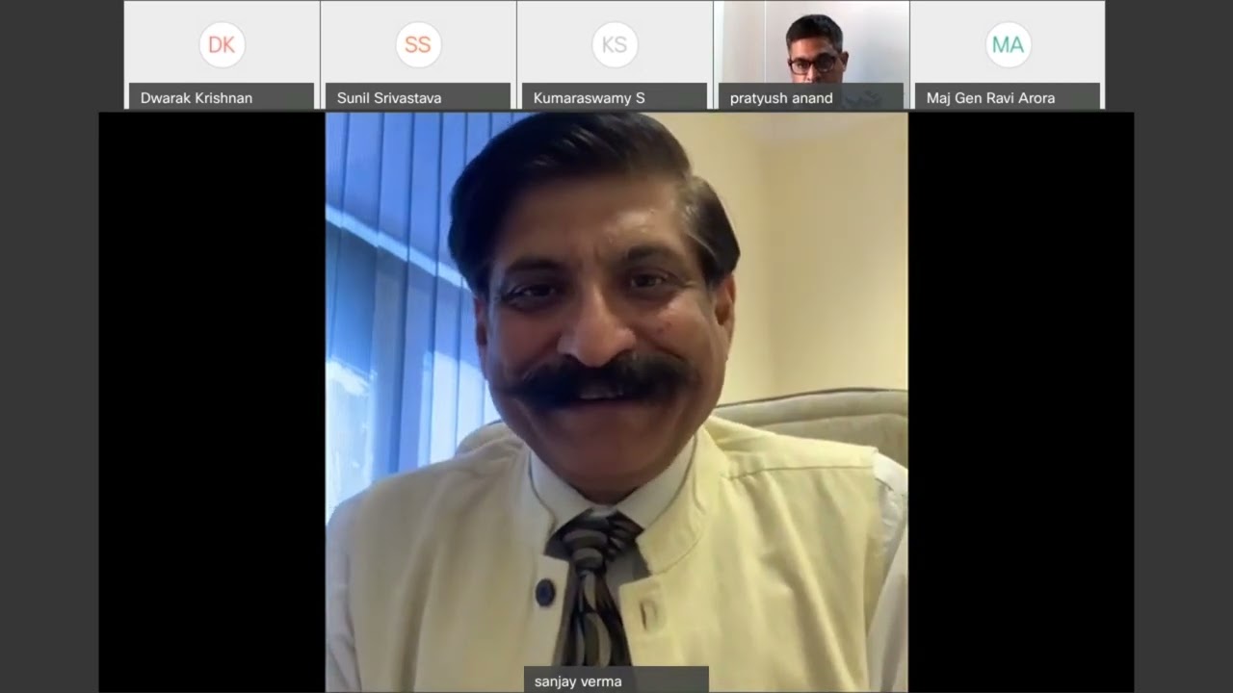Click the DK avatar circle
Viewport: 1233px width, 693px height.
pos(222,45)
